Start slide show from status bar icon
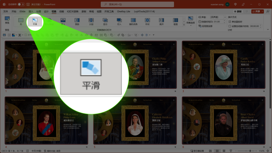 point(231,151)
